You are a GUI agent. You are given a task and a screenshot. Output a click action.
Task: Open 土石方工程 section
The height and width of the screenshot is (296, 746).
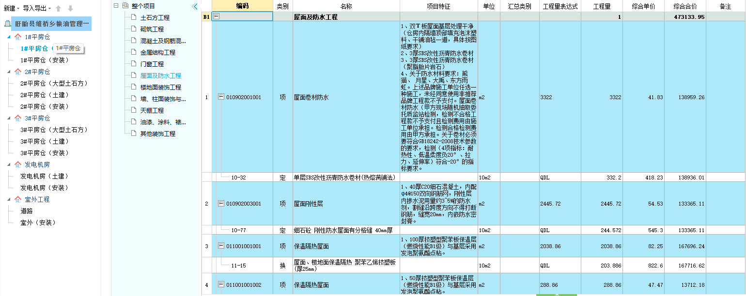(x=155, y=17)
